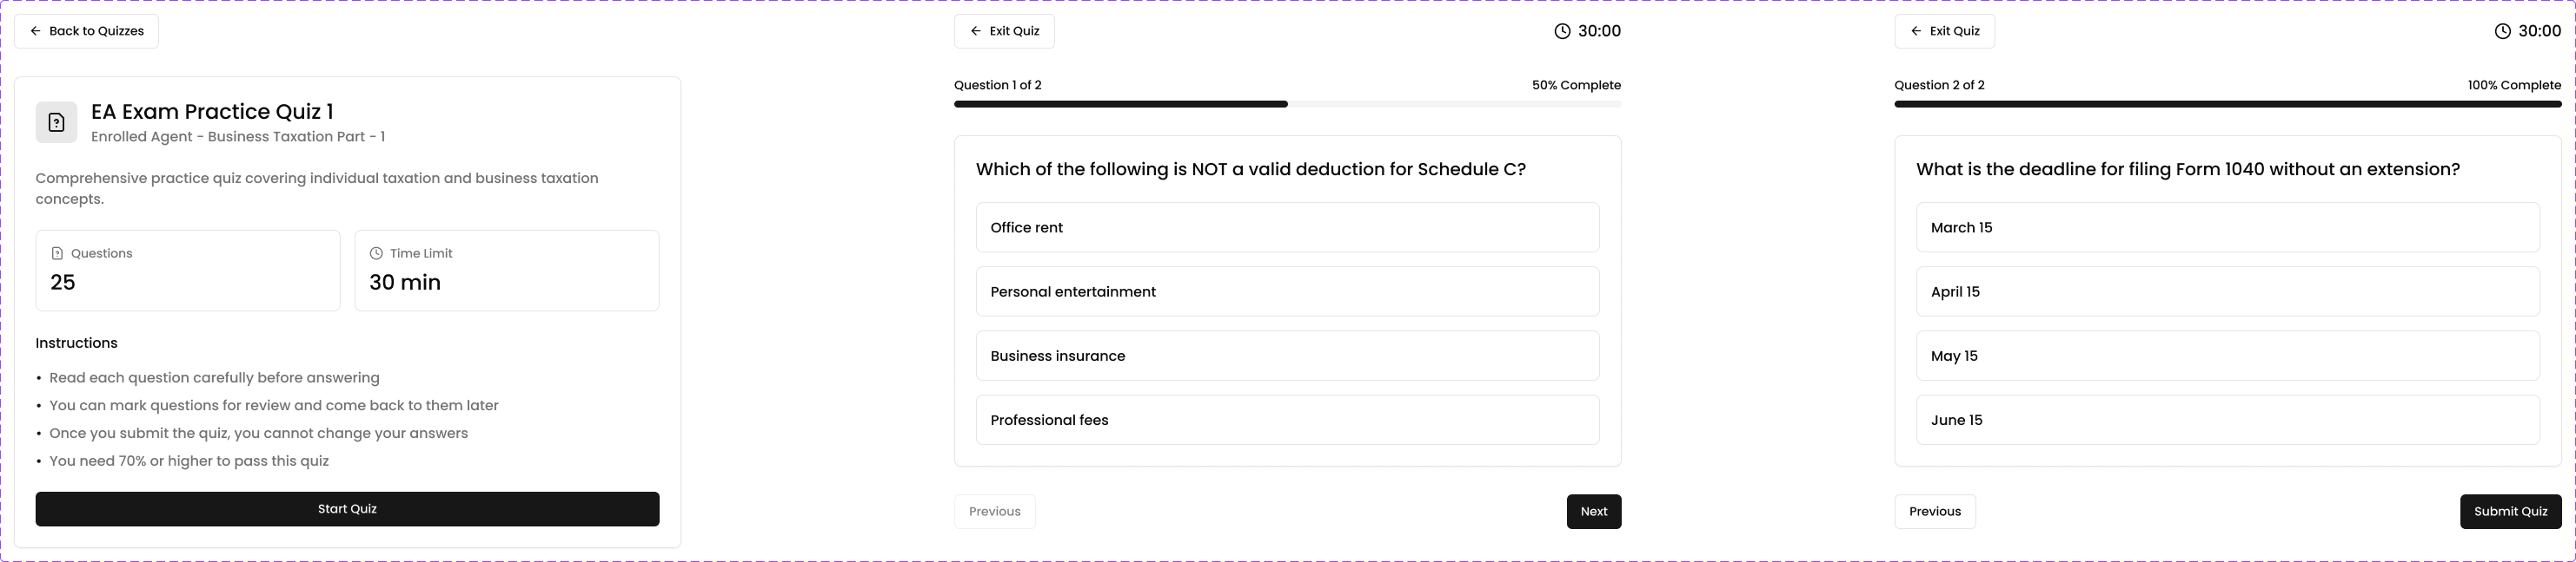The height and width of the screenshot is (562, 2576).
Task: Select April 15 as the deadline
Action: [x=2227, y=291]
